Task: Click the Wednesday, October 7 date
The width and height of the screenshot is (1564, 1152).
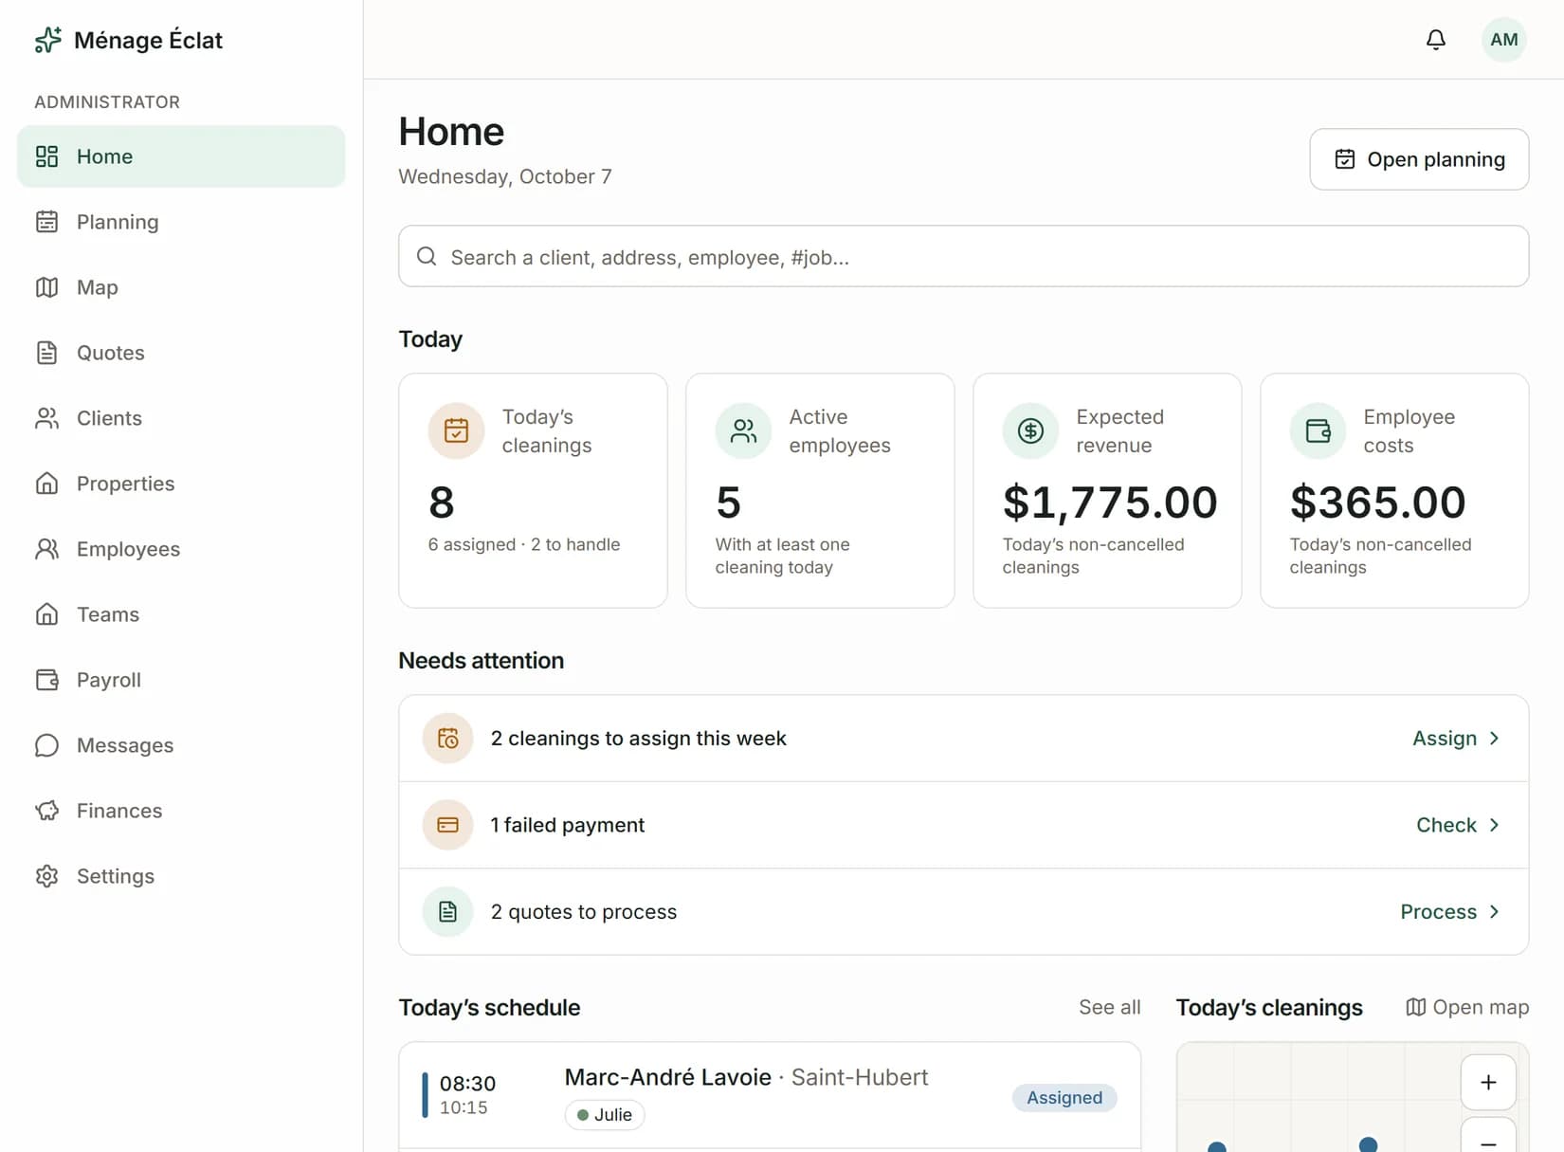Action: click(505, 176)
